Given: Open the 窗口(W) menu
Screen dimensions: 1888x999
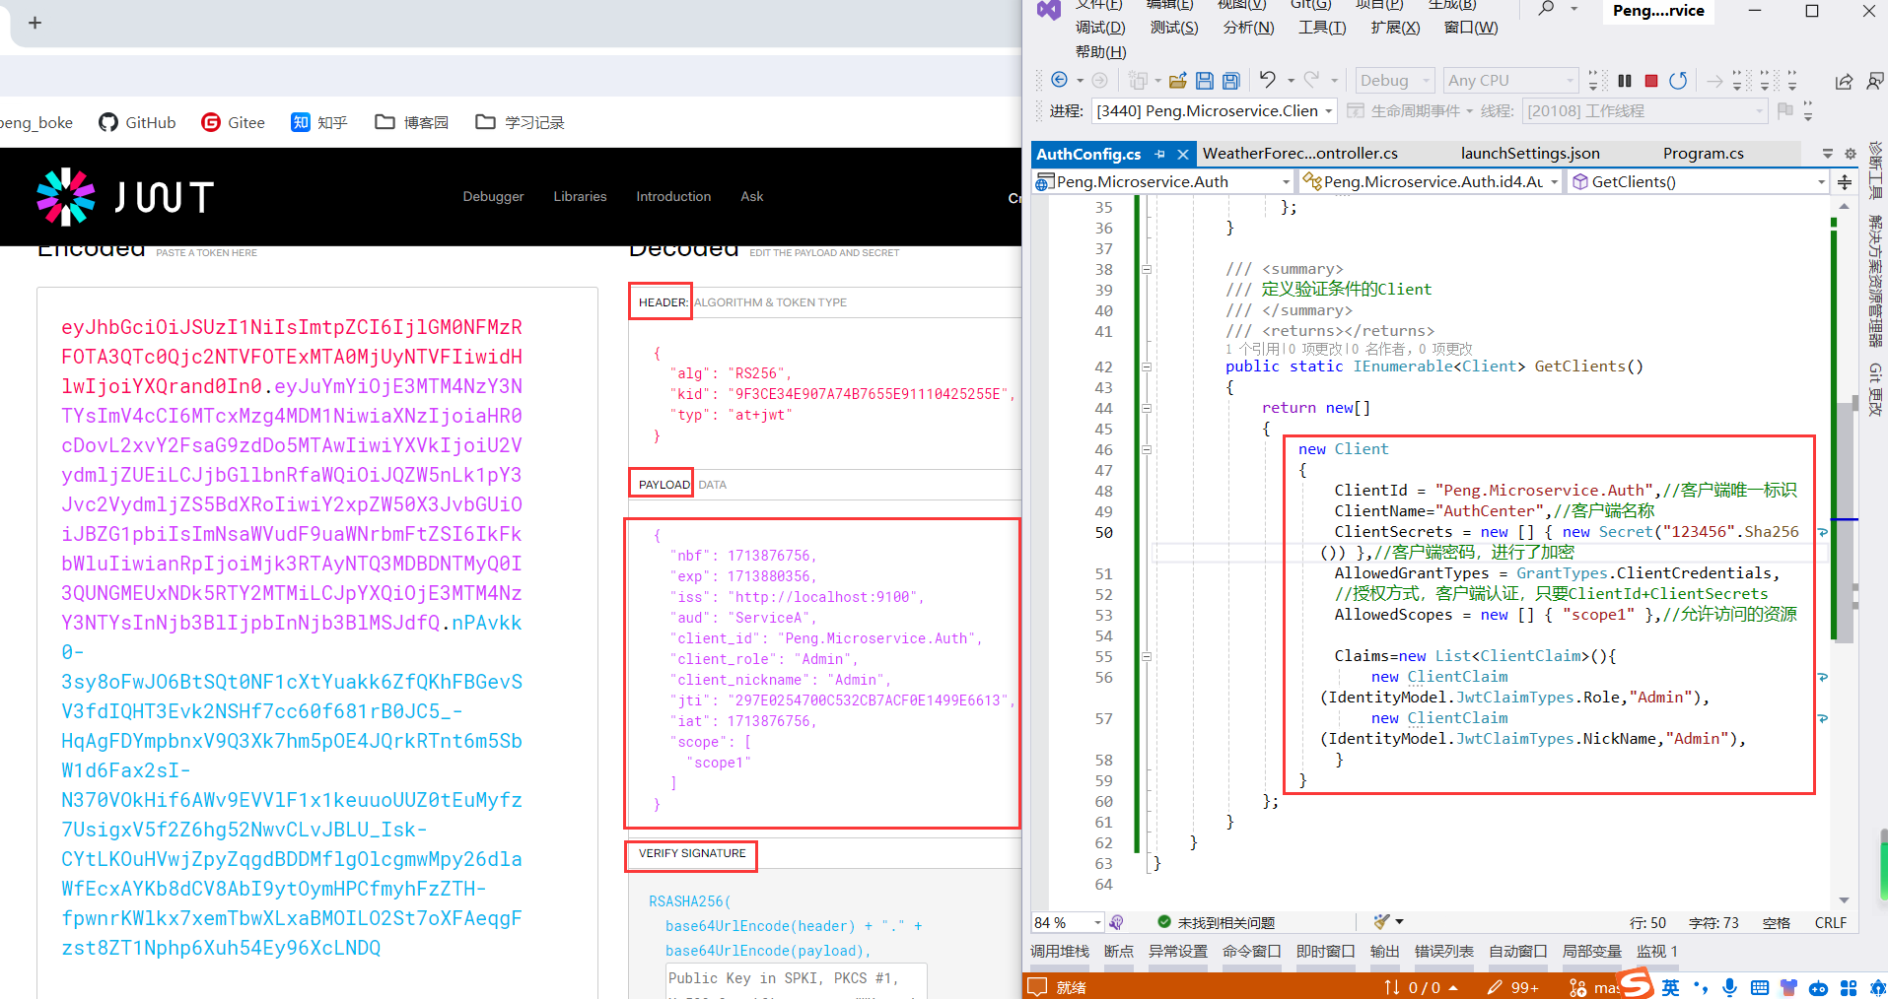Looking at the screenshot, I should 1471,28.
